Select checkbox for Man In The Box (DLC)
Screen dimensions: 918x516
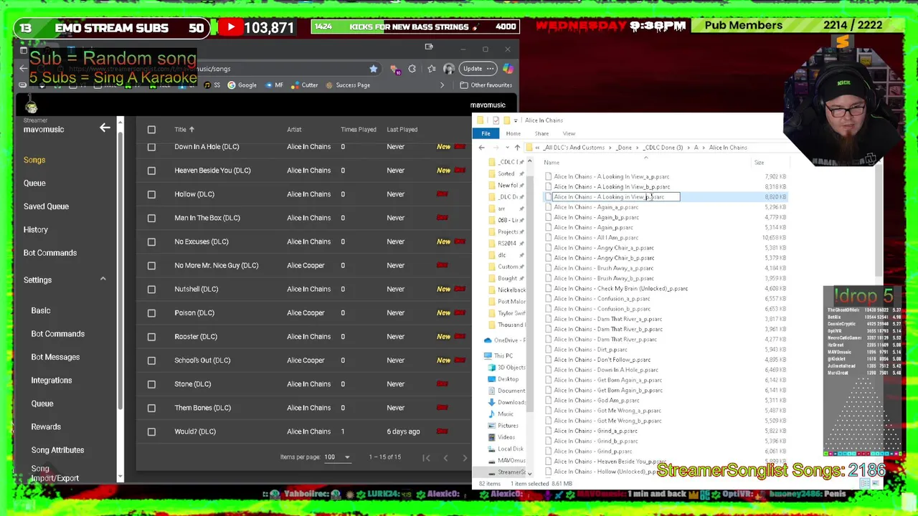click(151, 218)
